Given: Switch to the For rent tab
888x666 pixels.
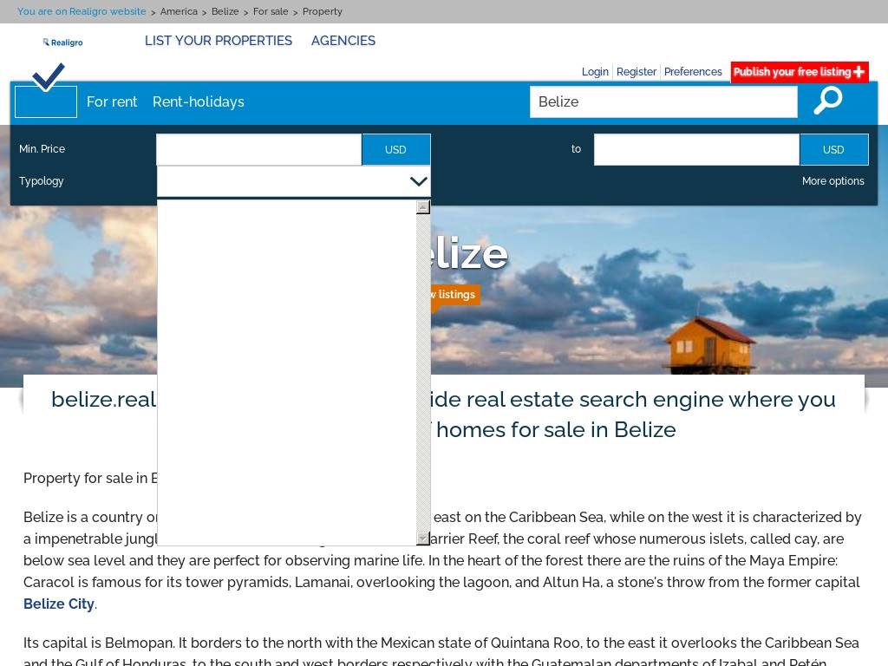Looking at the screenshot, I should pos(112,101).
